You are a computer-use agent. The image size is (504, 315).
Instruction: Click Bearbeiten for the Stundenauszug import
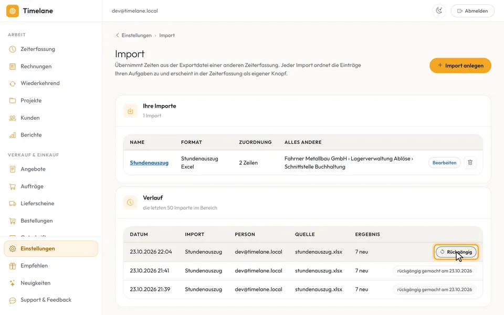[444, 163]
